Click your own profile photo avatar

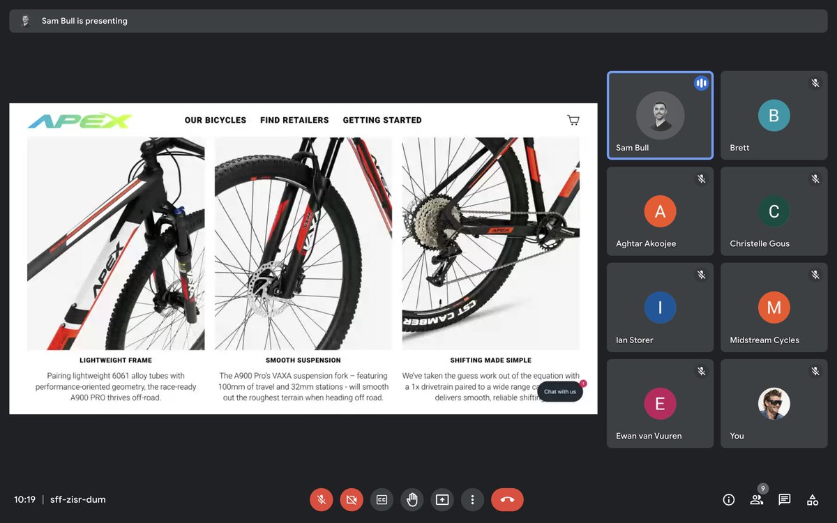(x=774, y=403)
